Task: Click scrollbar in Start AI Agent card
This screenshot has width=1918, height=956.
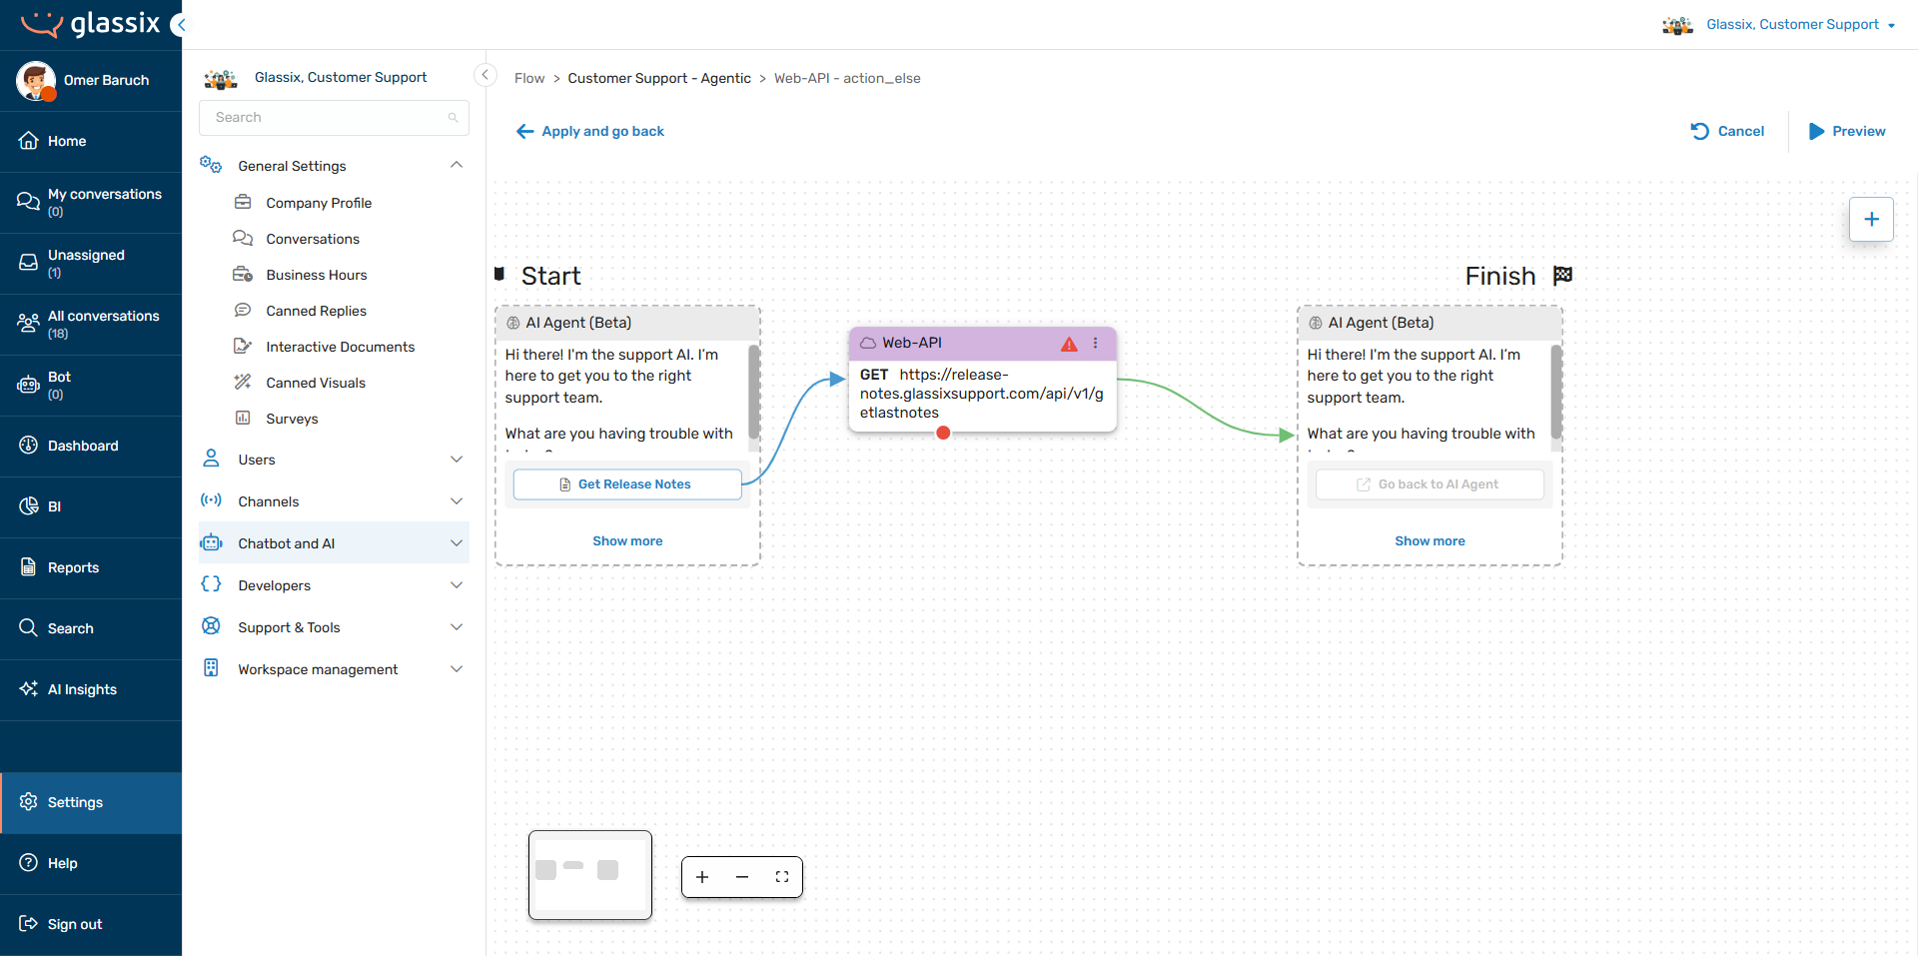Action: [x=753, y=393]
